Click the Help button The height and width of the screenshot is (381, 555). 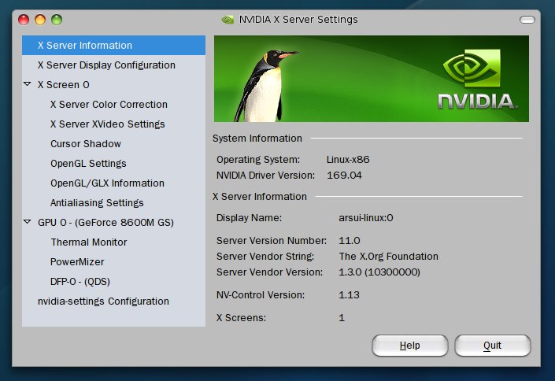coord(410,346)
